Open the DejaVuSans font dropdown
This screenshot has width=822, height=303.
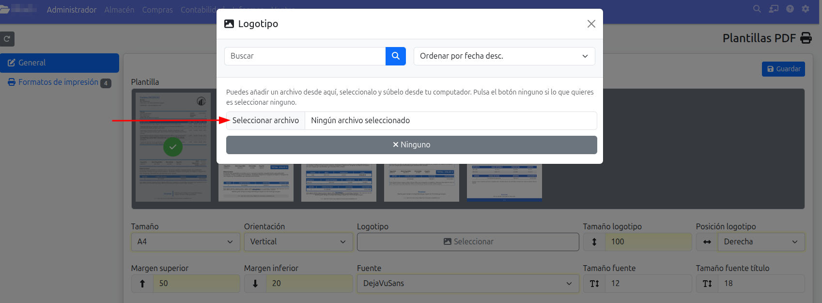467,284
